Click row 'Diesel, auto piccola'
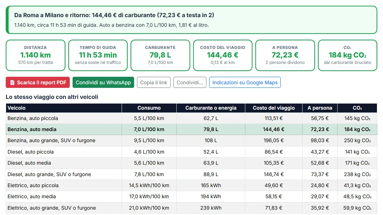The width and height of the screenshot is (383, 215). click(191, 152)
